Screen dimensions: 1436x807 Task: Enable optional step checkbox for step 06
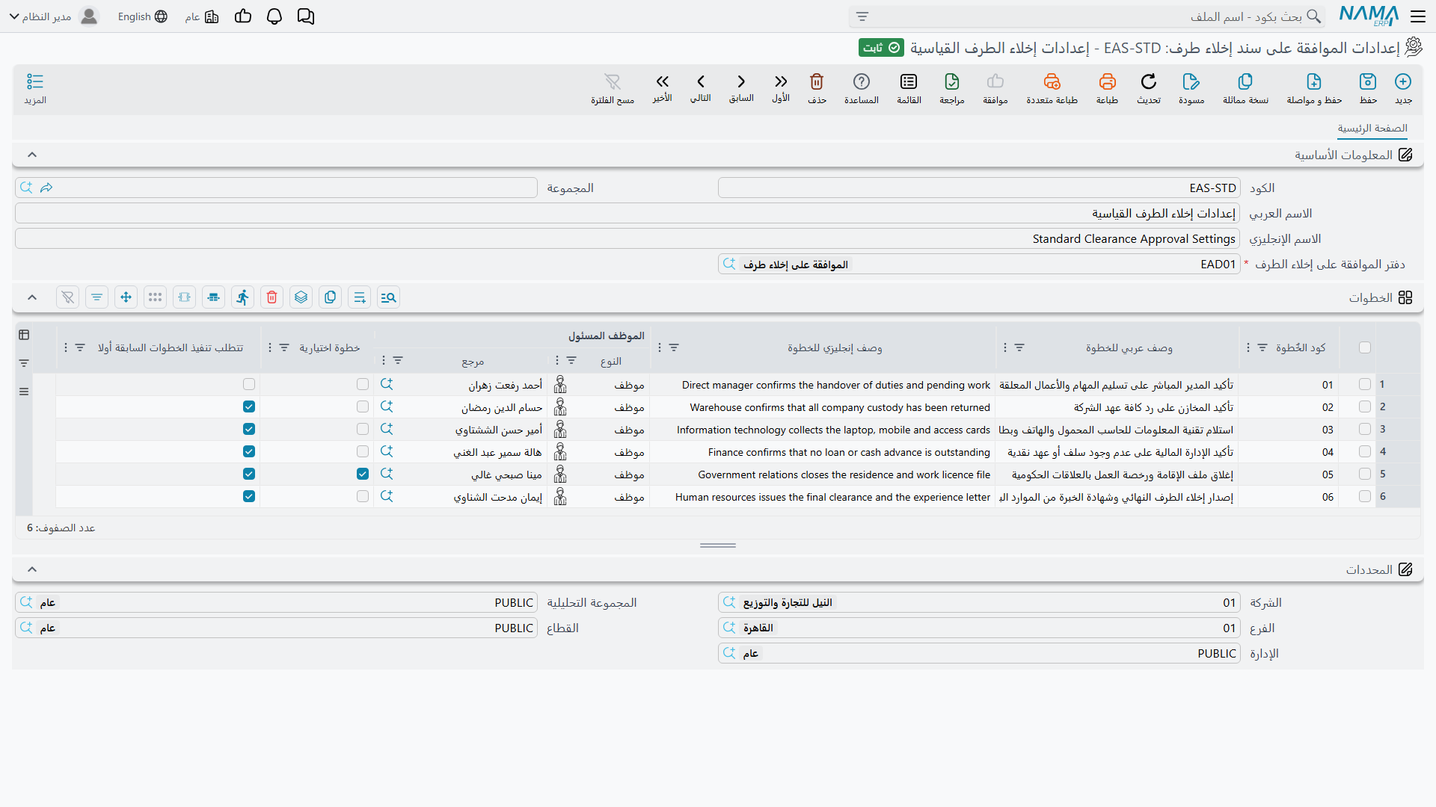point(363,496)
